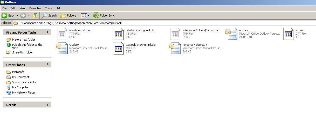Viewport: 316px width, 116px height.
Task: Select the ~archive.pst.tmp file icon
Action: (x=62, y=34)
